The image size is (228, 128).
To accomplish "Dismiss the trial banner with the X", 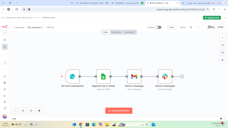I will (225, 18).
